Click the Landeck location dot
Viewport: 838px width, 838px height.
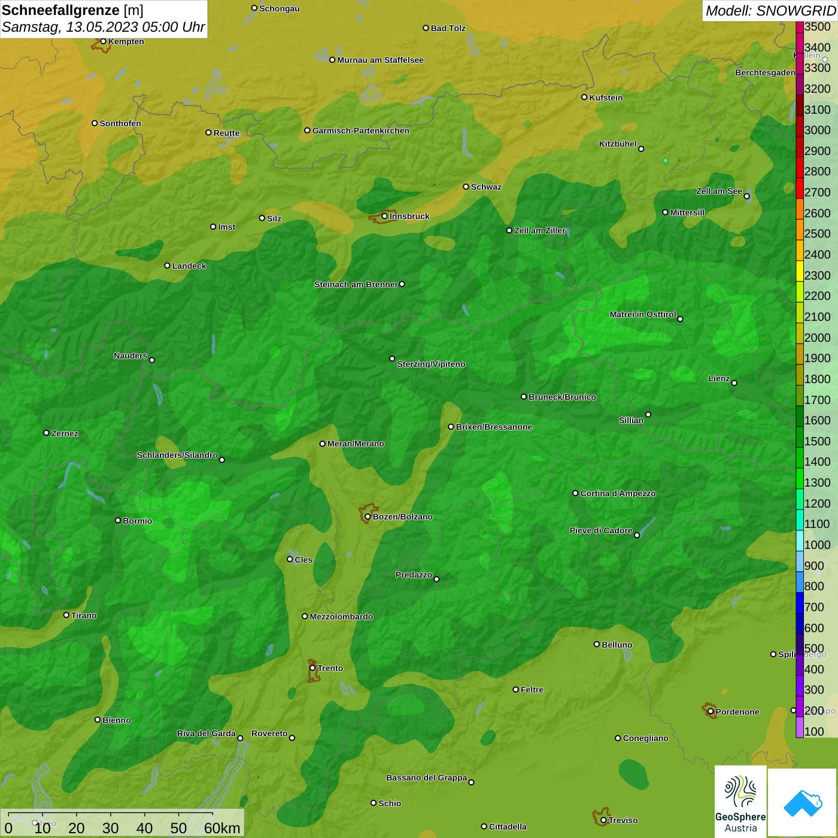[167, 265]
